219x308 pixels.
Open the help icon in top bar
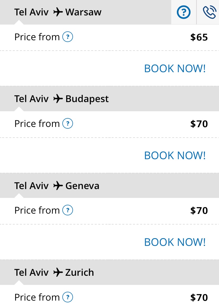pyautogui.click(x=184, y=12)
